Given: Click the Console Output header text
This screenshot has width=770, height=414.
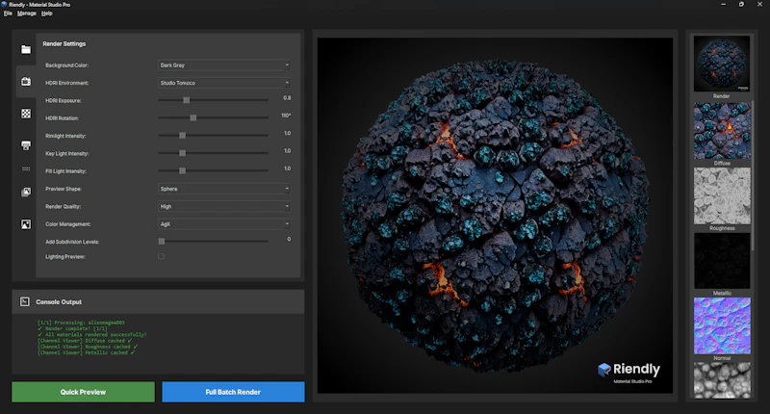Looking at the screenshot, I should pyautogui.click(x=59, y=302).
